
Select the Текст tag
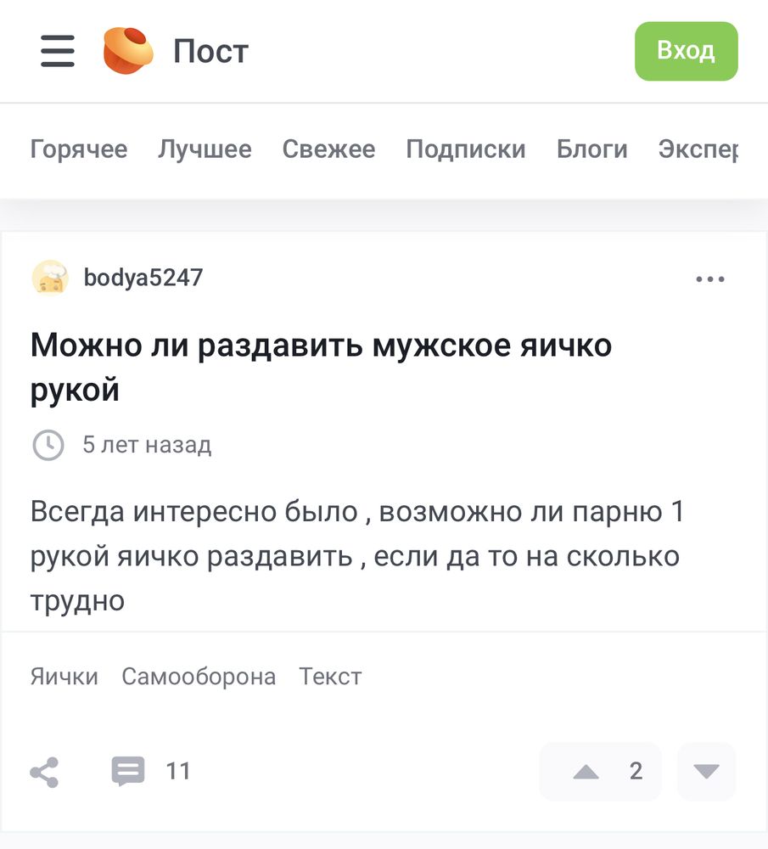[x=330, y=677]
